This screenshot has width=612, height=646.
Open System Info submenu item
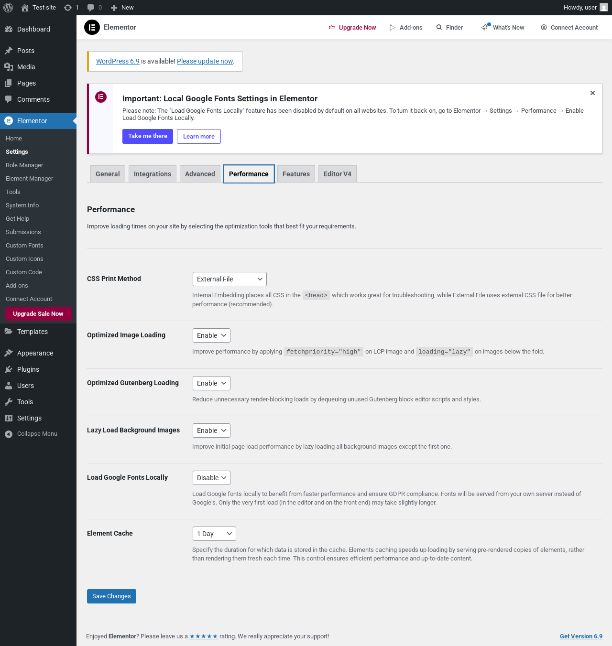point(22,205)
